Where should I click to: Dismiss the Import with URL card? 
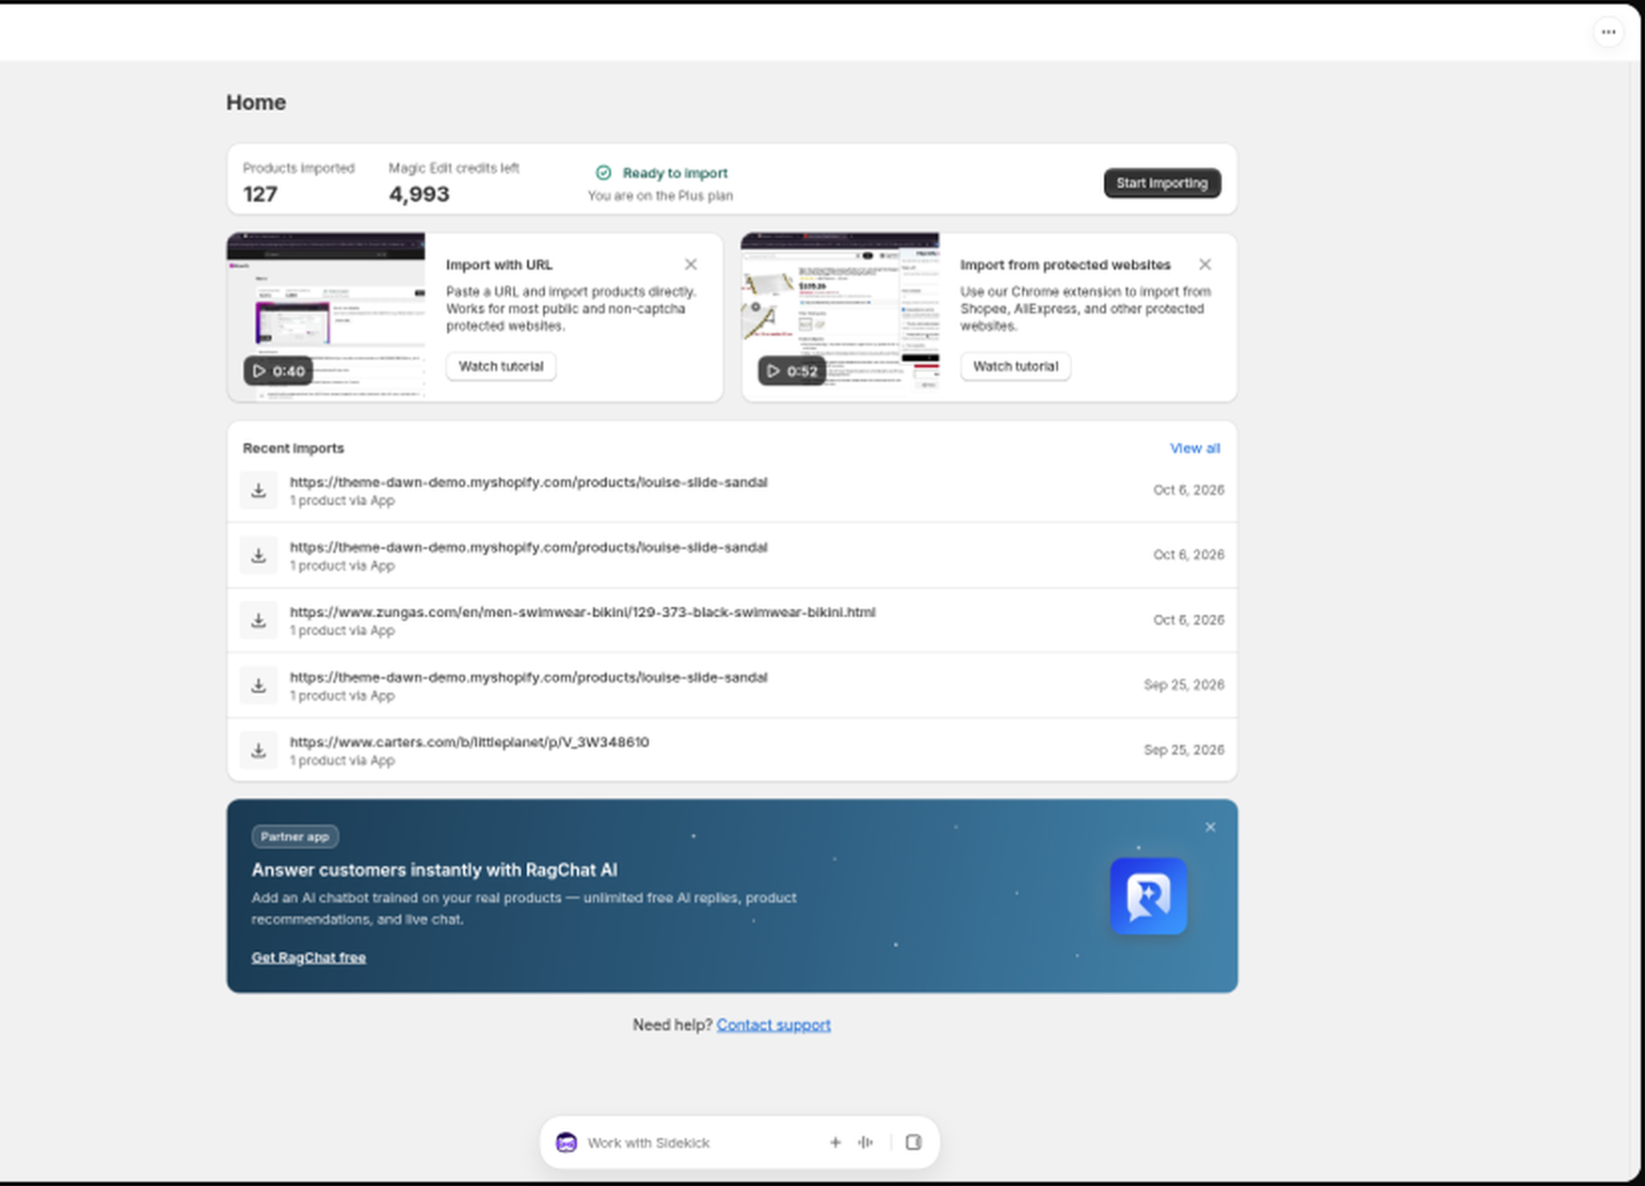click(691, 265)
